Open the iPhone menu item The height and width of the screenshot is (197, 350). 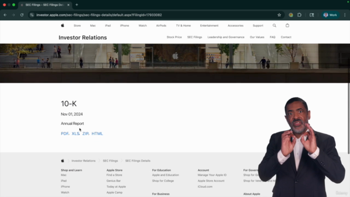(x=125, y=26)
